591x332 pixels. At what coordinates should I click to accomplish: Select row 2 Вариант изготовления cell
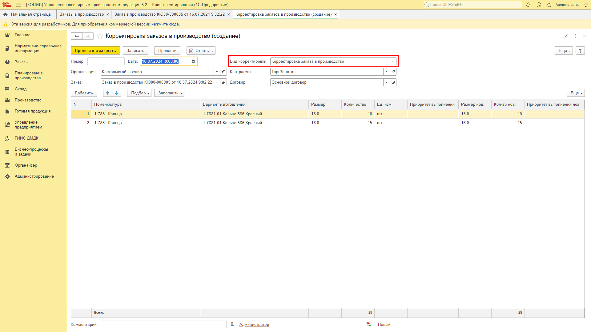pyautogui.click(x=254, y=123)
